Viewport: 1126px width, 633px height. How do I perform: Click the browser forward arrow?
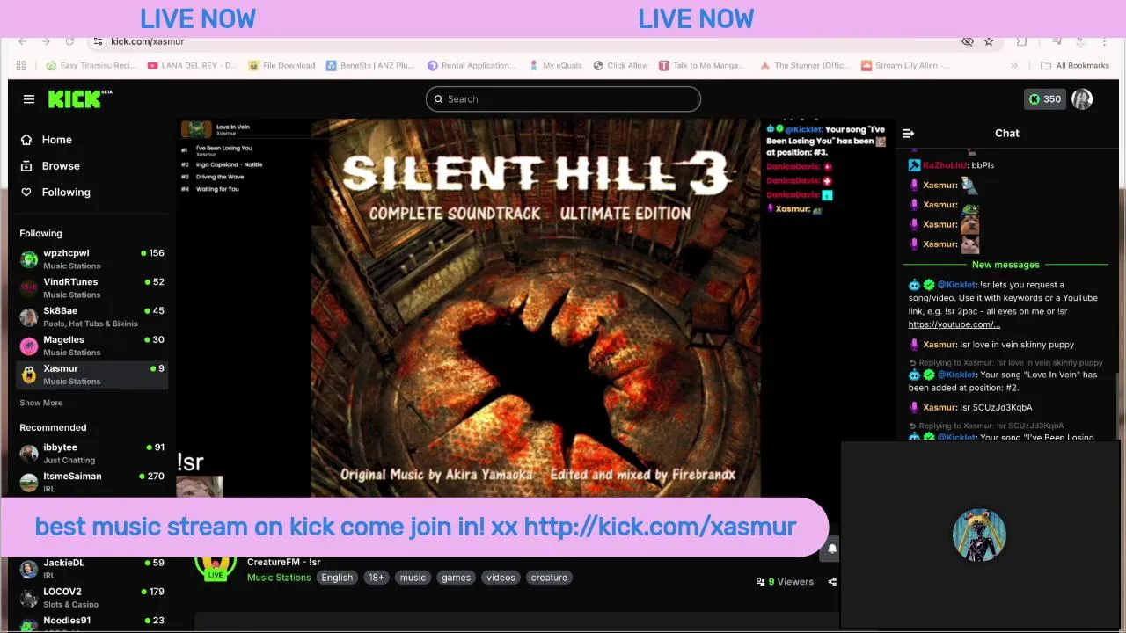pos(46,41)
